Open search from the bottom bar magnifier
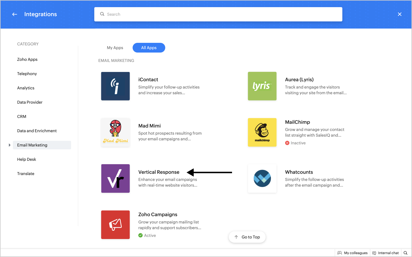Image resolution: width=412 pixels, height=257 pixels. click(x=405, y=253)
